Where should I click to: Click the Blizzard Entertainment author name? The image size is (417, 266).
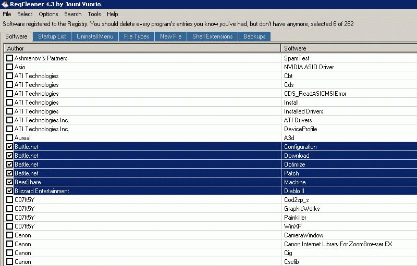(x=42, y=191)
